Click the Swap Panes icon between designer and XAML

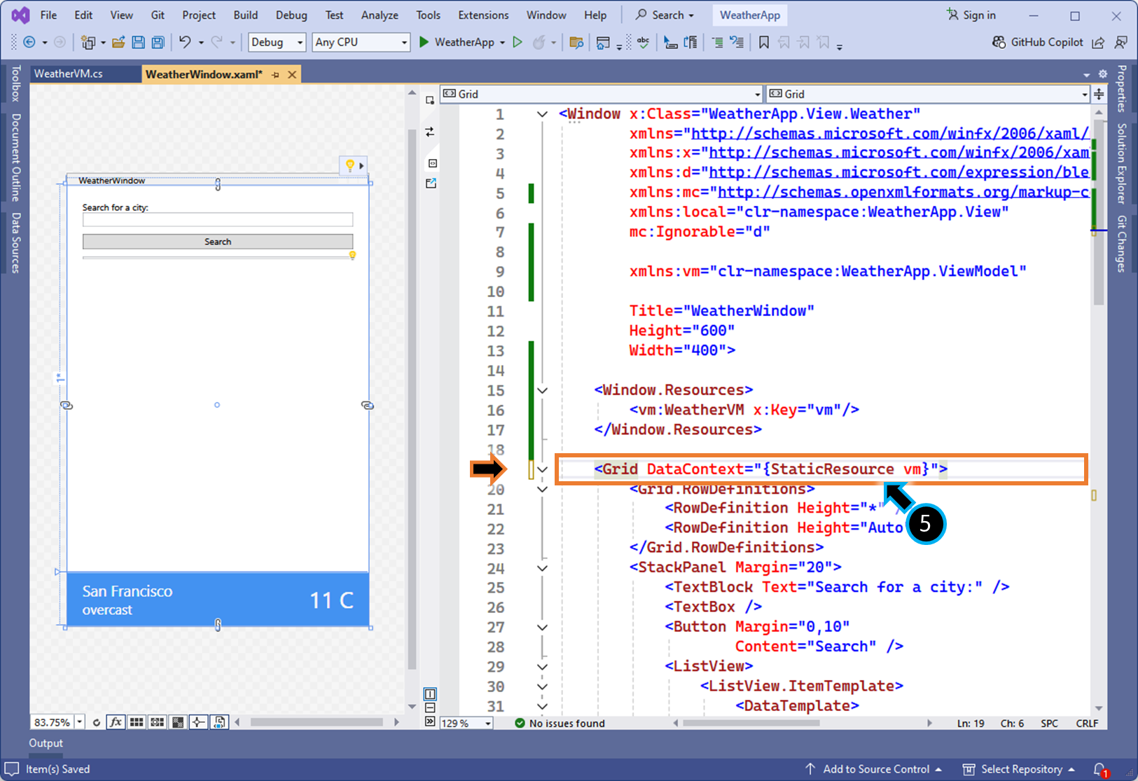point(430,132)
